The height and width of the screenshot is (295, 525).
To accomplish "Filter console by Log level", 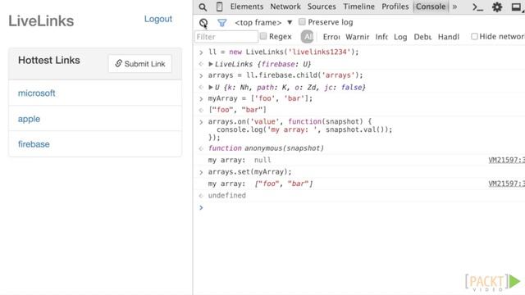I will pos(400,37).
